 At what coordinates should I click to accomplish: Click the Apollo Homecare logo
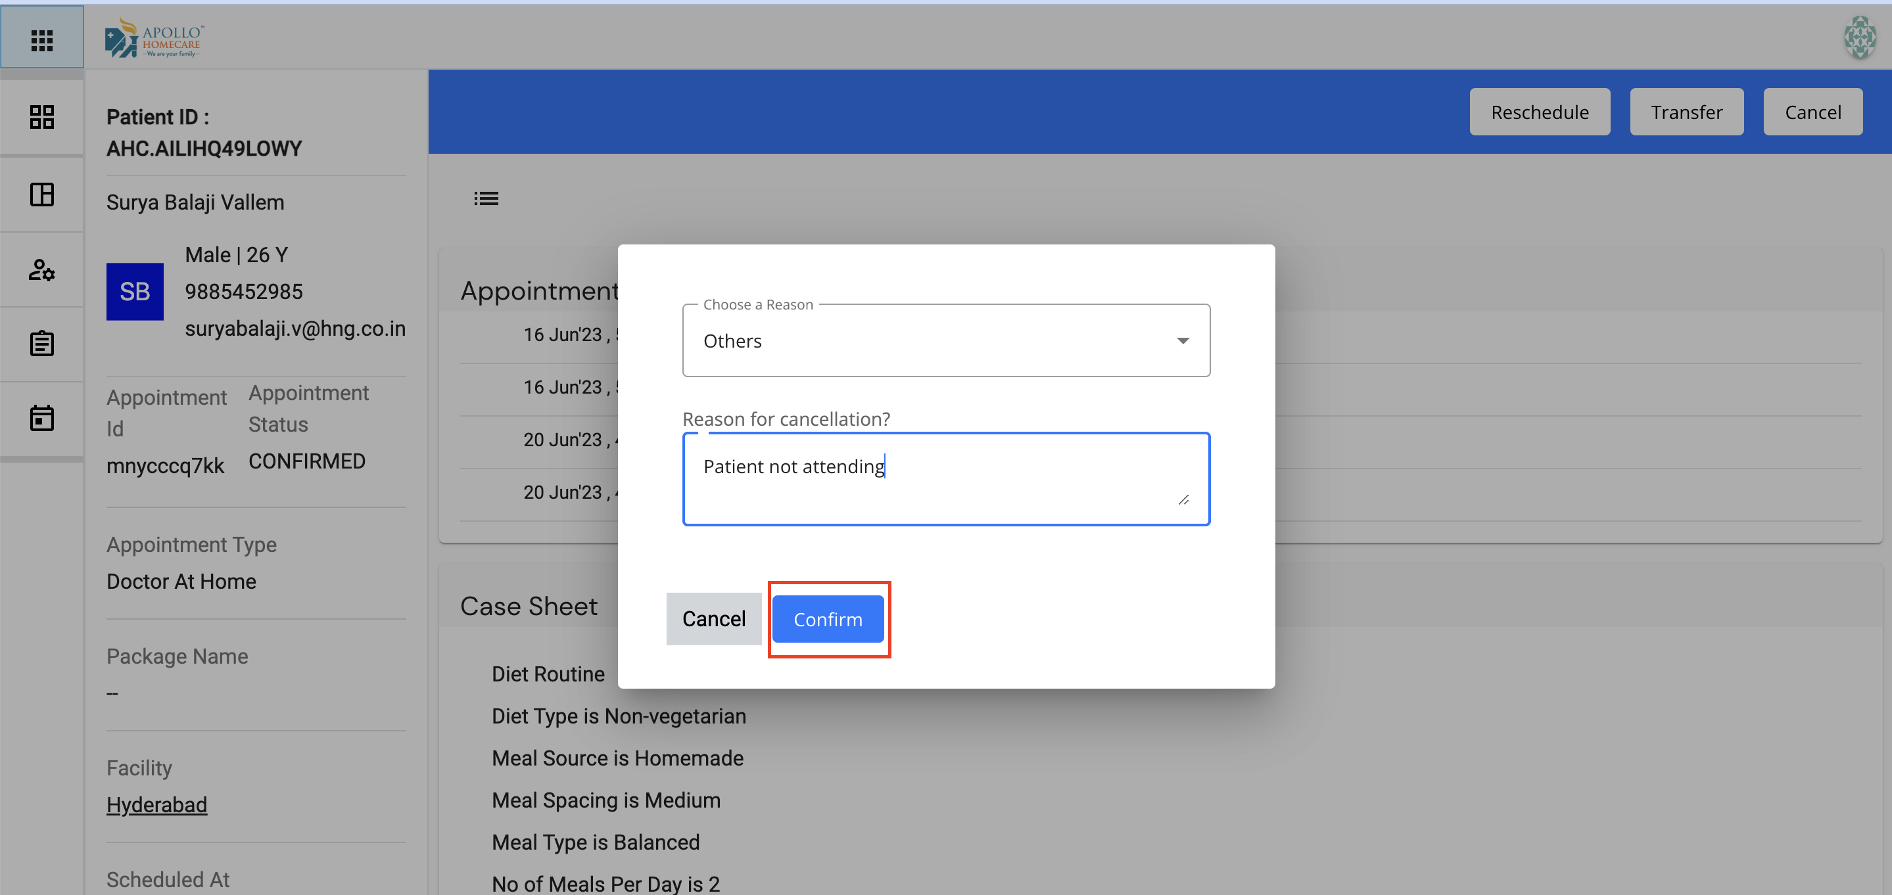155,37
